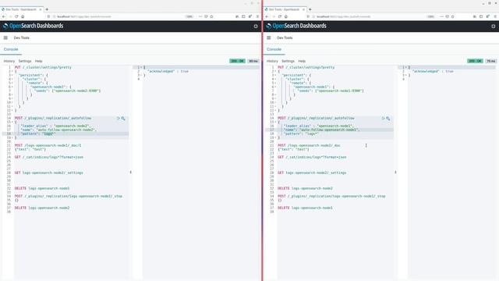Screen dimensions: 499x281
Task: Click pane resize handle in left console
Action: (130, 173)
